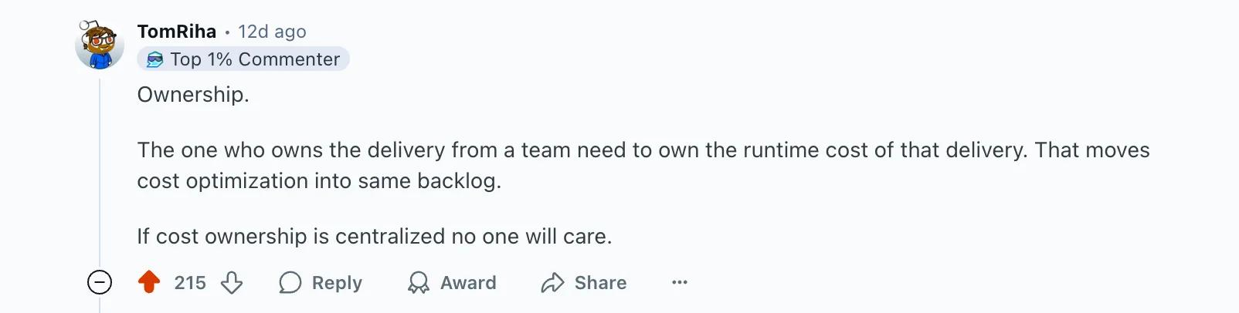
Task: Collapse the comment thread with minus button
Action: 100,283
